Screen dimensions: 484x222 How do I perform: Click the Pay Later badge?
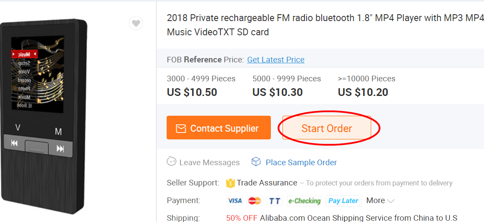tap(343, 200)
